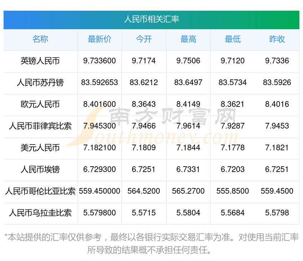Select the 人民币苏丹镑 row name
The image size is (303, 261).
click(40, 83)
